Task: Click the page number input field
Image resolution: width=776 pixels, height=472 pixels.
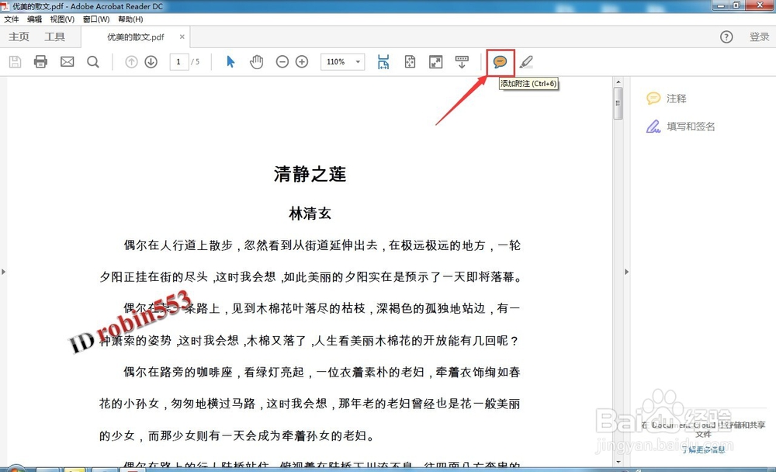Action: click(178, 62)
